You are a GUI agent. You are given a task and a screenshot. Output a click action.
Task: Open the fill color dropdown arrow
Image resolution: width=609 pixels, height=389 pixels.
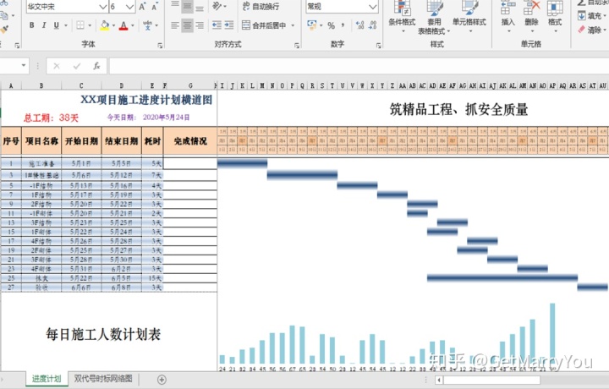tap(113, 25)
